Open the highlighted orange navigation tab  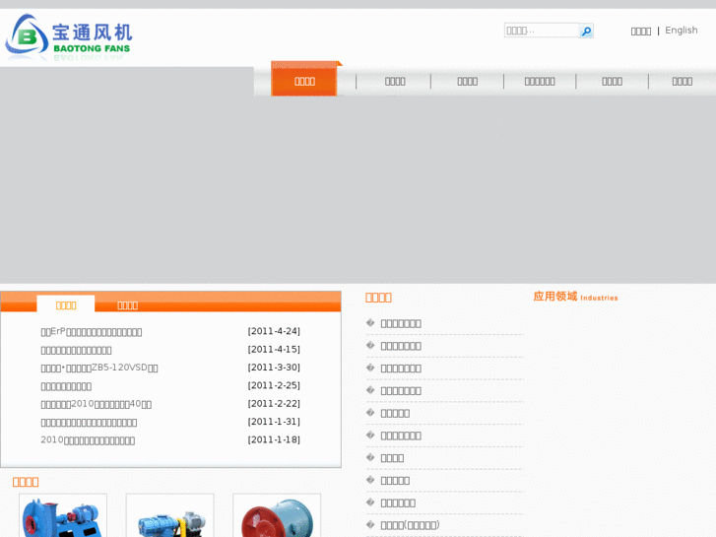(304, 81)
